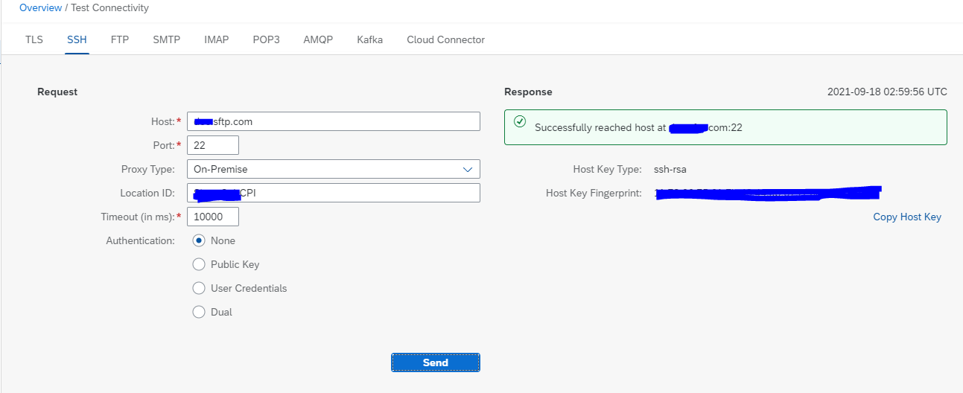
Task: Select Public Key authentication option
Action: [x=199, y=264]
